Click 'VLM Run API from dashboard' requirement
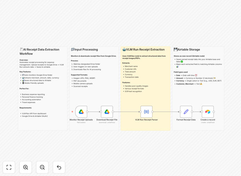 (x=34, y=114)
